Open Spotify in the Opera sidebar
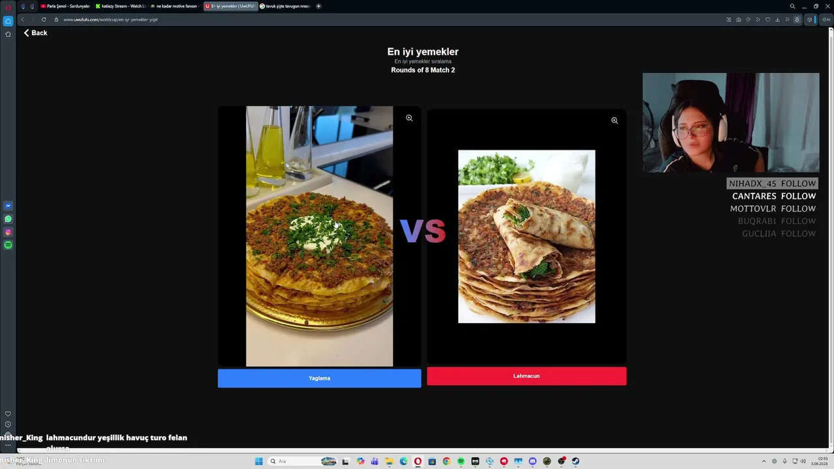 click(x=8, y=245)
